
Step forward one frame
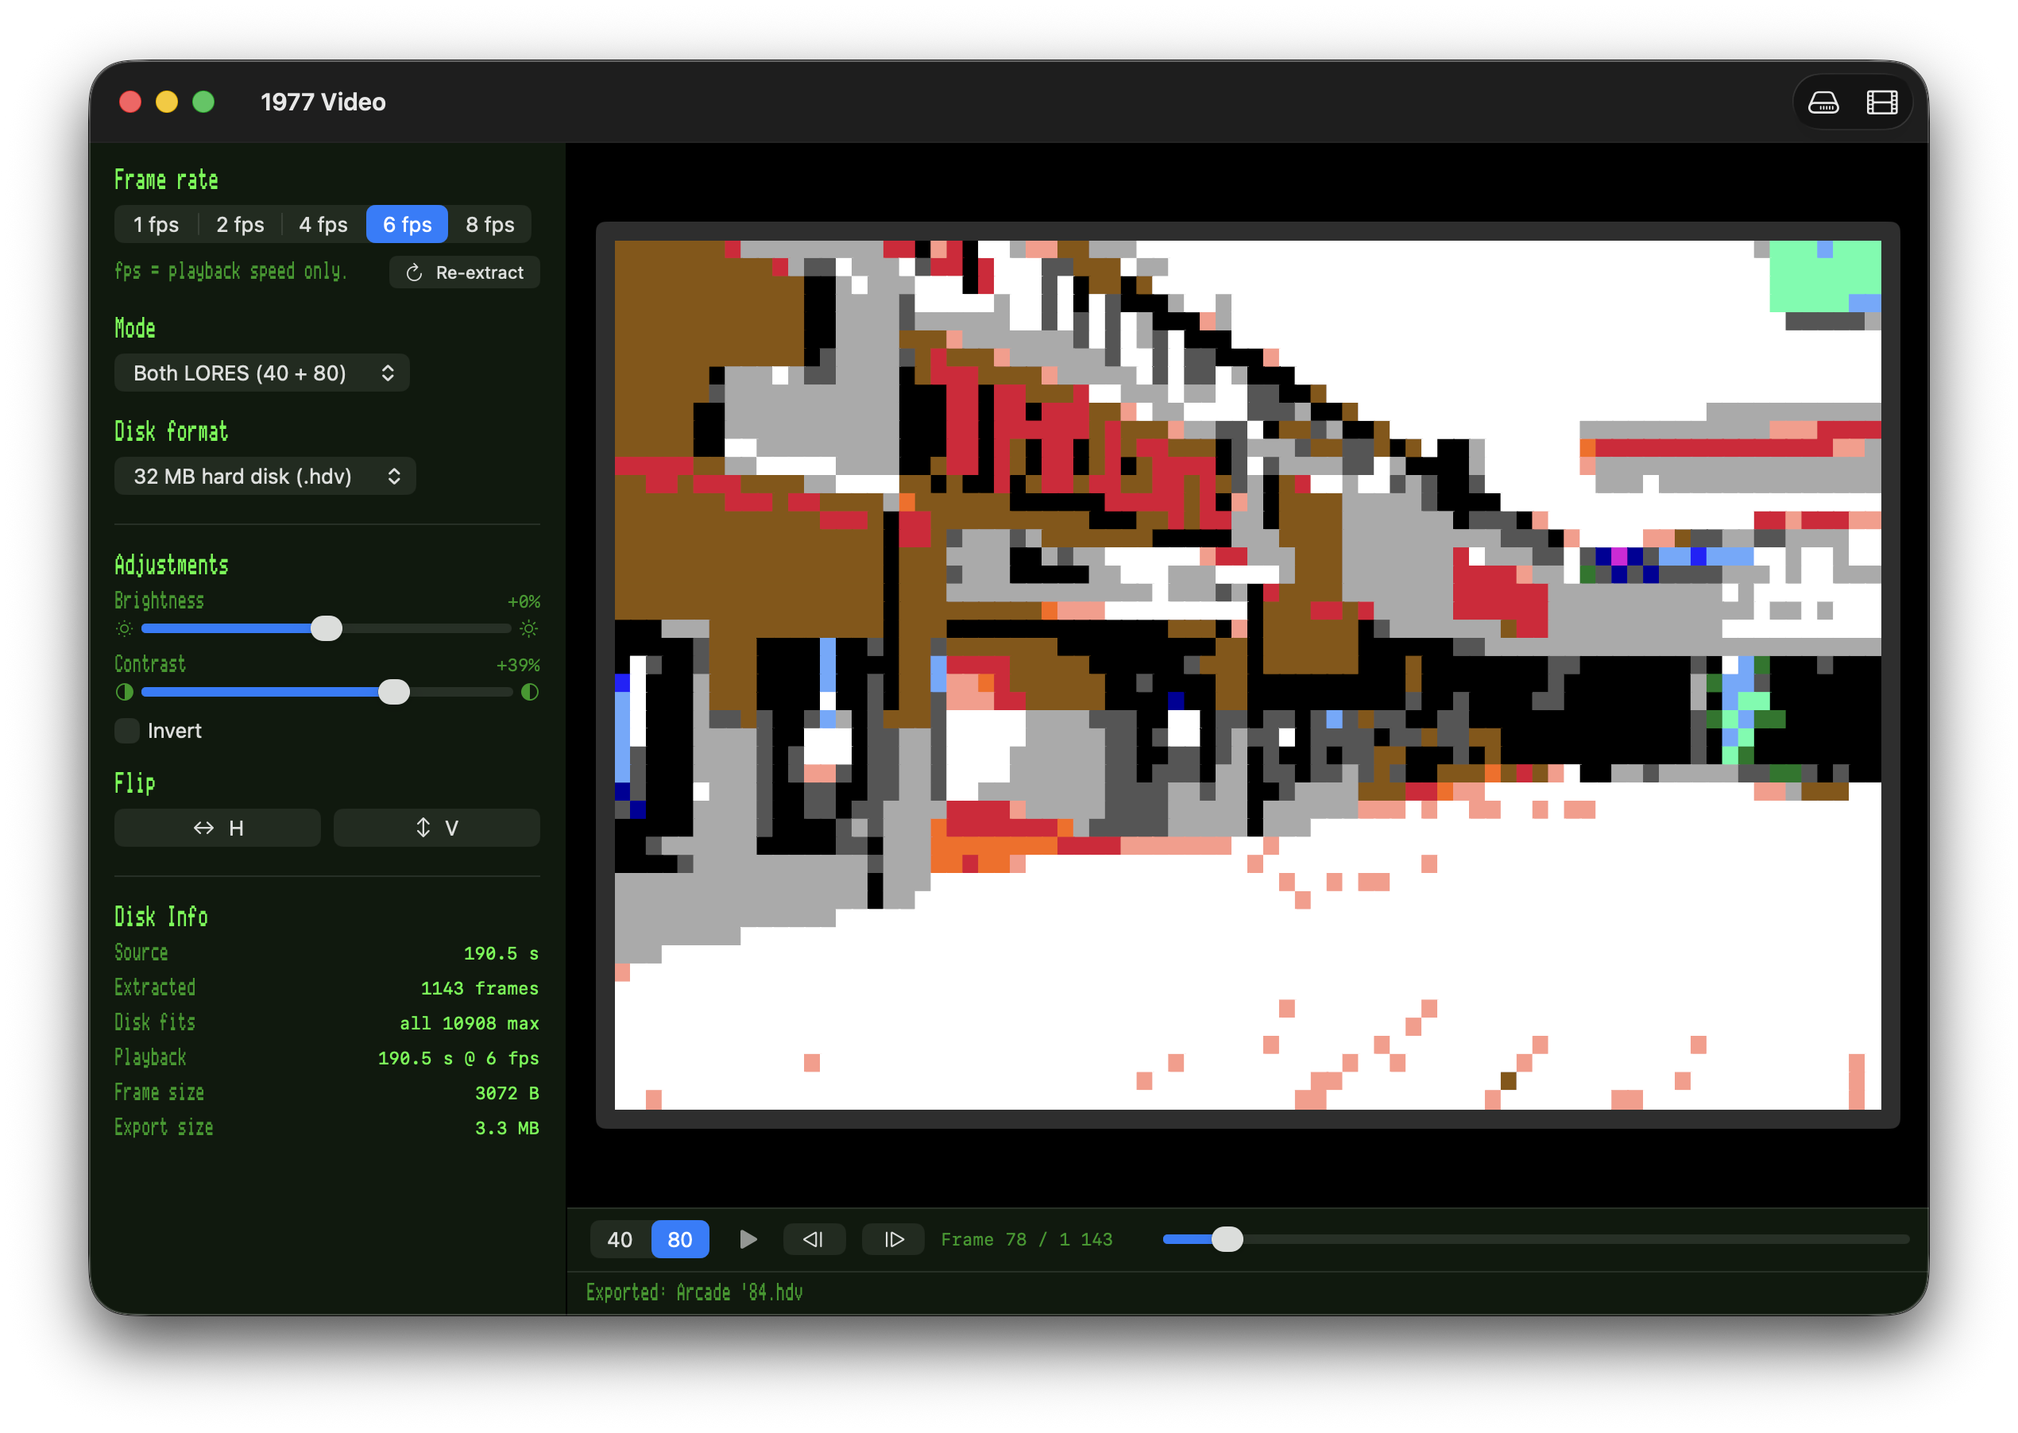pos(893,1240)
